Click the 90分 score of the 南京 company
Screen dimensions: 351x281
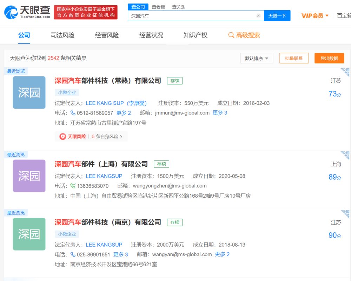[335, 235]
